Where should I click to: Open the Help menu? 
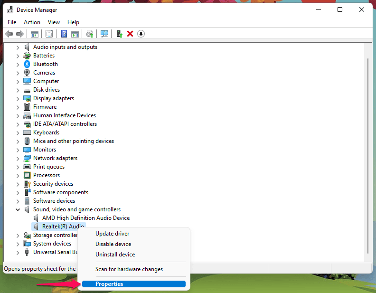coord(73,22)
